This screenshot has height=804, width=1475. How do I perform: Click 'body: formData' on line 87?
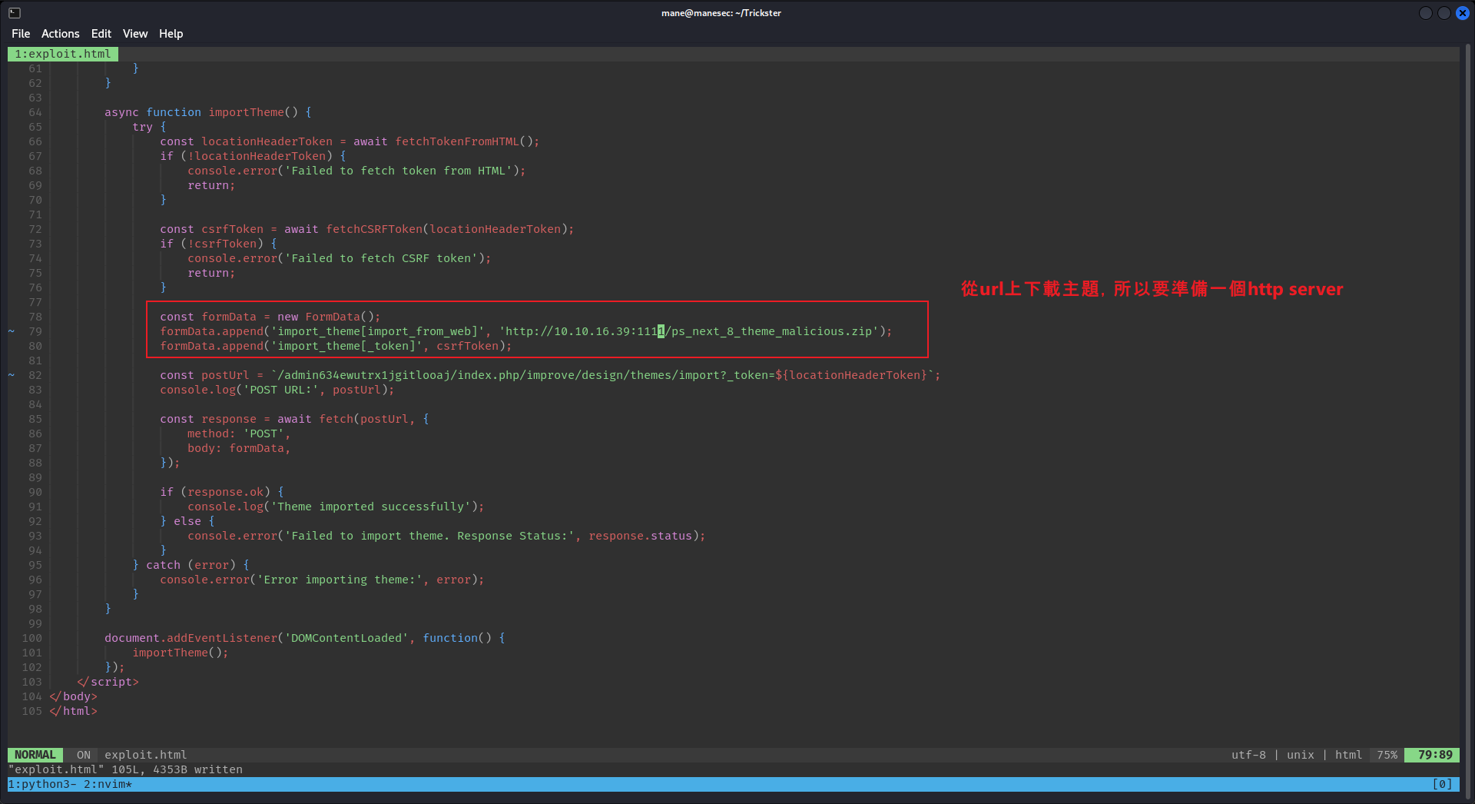point(239,448)
